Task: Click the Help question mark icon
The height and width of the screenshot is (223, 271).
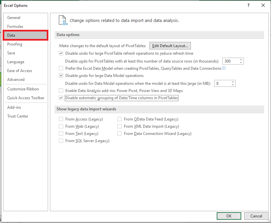Action: pos(248,5)
